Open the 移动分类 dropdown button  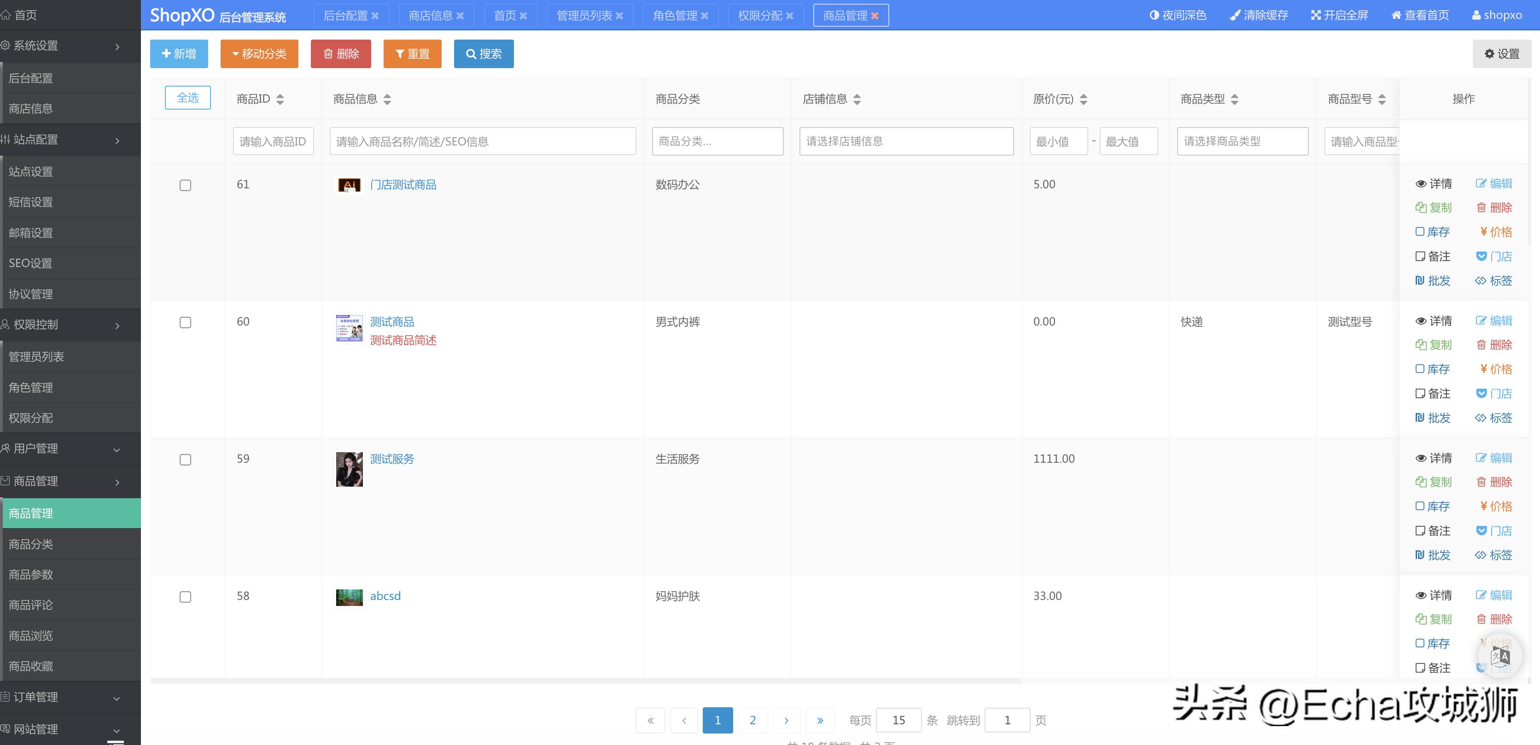click(259, 54)
